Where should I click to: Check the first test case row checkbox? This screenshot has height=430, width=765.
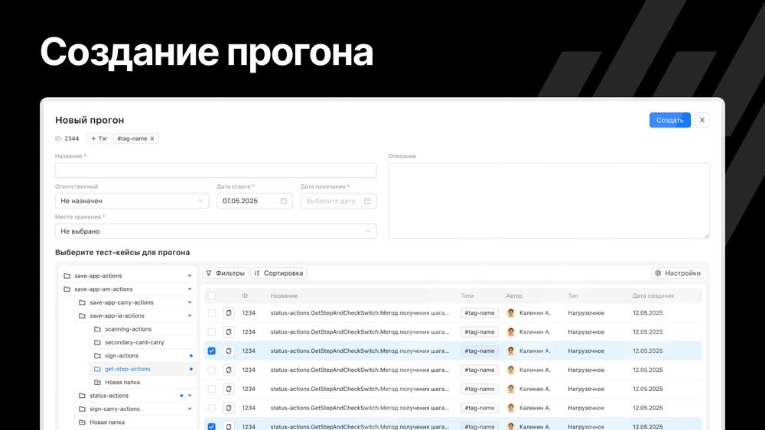[x=212, y=313]
